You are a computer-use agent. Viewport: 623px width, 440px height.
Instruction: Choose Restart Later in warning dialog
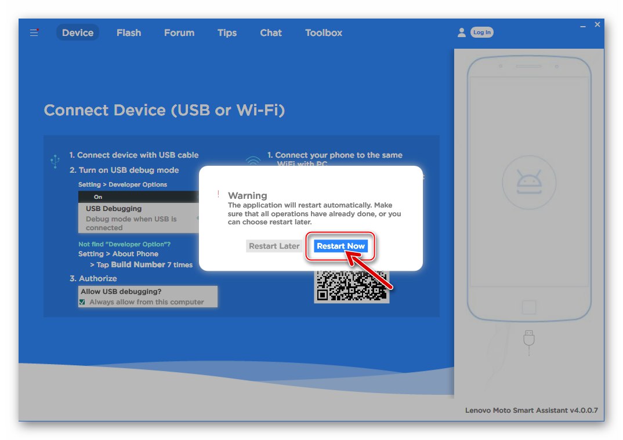pos(274,246)
